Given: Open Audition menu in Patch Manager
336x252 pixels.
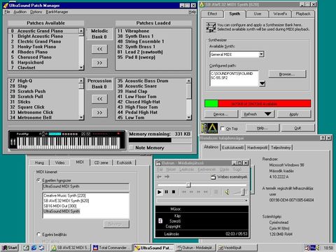Looking at the screenshot, I should (20, 12).
